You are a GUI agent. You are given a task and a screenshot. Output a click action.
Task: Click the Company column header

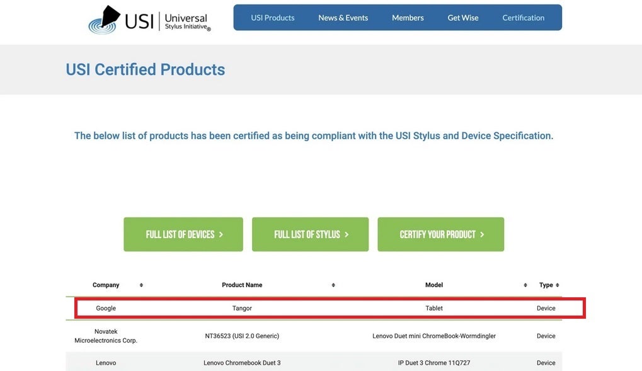coord(106,285)
